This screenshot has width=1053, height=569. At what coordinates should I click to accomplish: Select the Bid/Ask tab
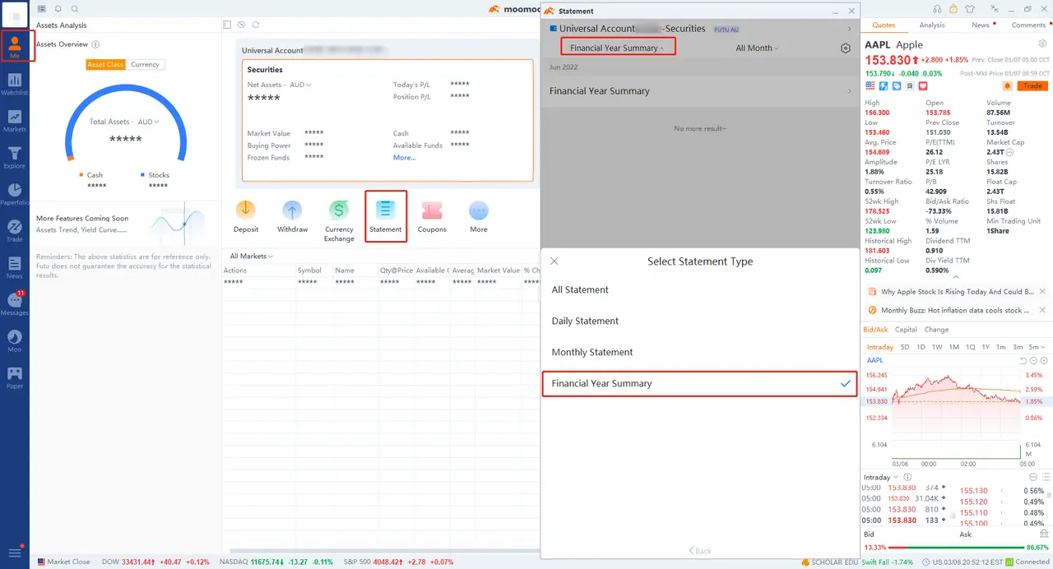[x=875, y=330]
